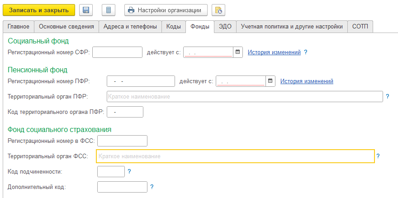Image resolution: width=398 pixels, height=198 pixels.
Task: Click the document-with-clock icon in toolbar
Action: pos(218,10)
